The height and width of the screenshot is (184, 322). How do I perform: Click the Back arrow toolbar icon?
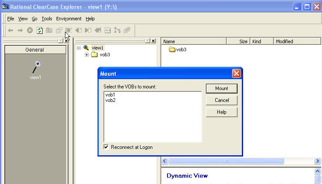11,30
